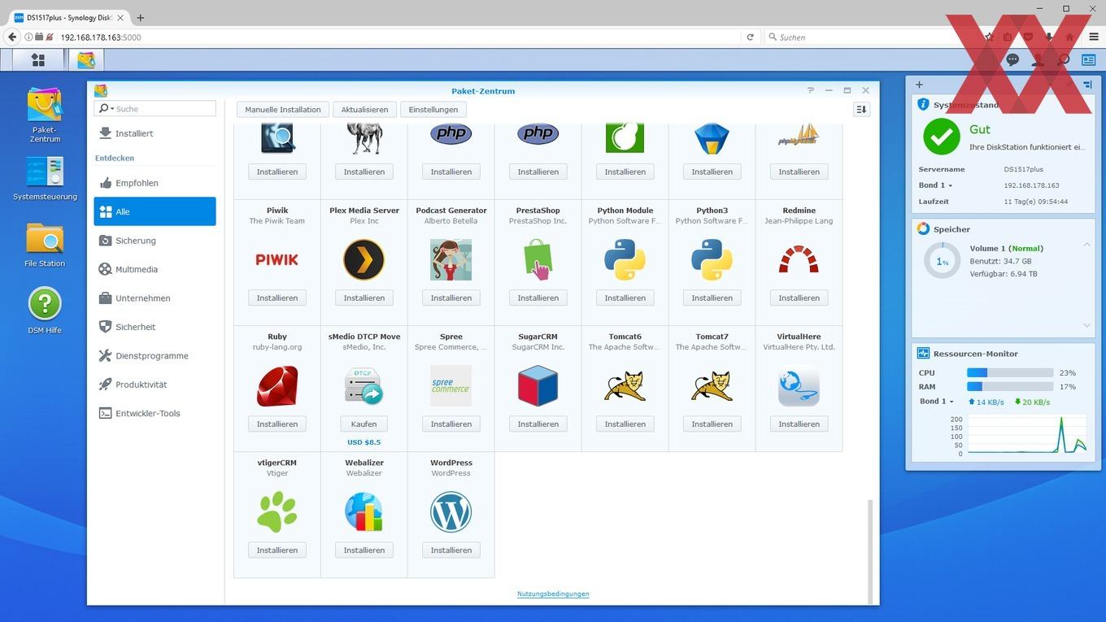The width and height of the screenshot is (1106, 622).
Task: Open the DSM main menu grid icon
Action: pyautogui.click(x=37, y=59)
